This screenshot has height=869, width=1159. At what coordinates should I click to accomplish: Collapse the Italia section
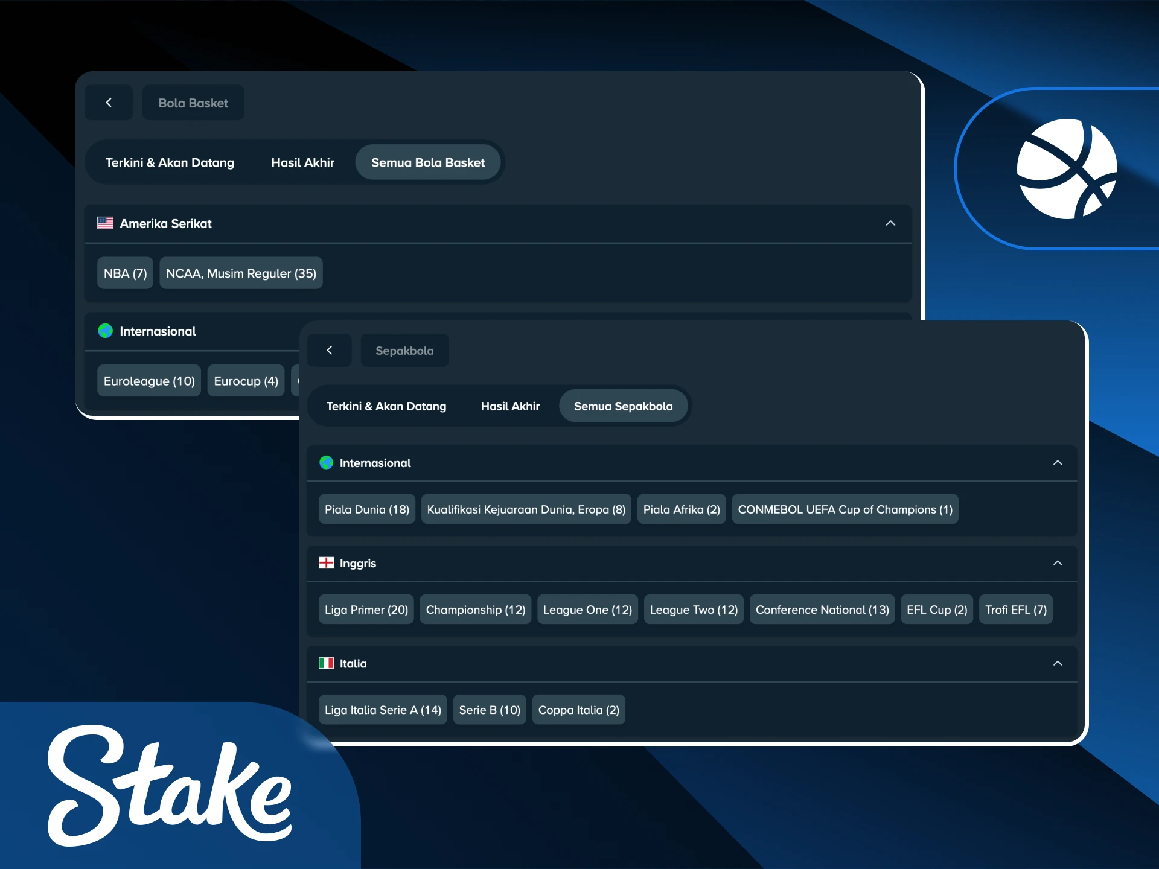coord(1058,663)
